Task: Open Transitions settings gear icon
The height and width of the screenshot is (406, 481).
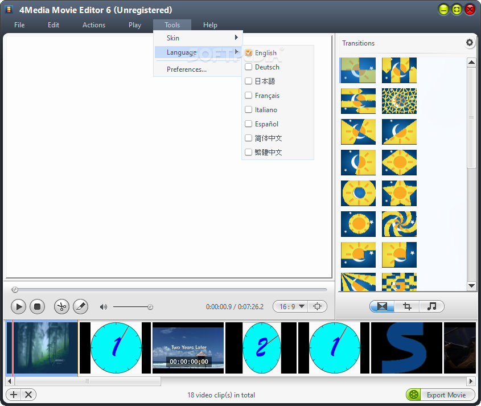Action: (x=470, y=42)
